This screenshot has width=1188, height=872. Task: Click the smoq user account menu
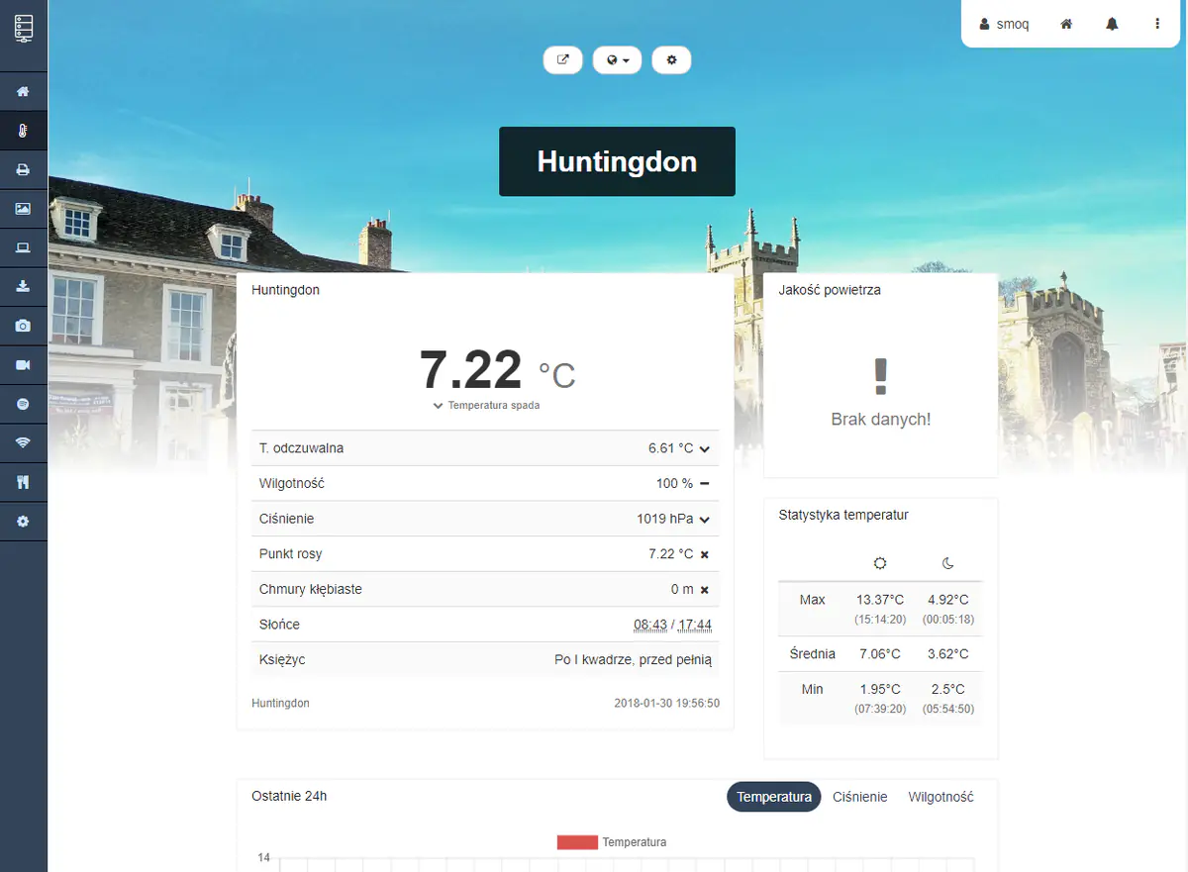click(x=1004, y=24)
